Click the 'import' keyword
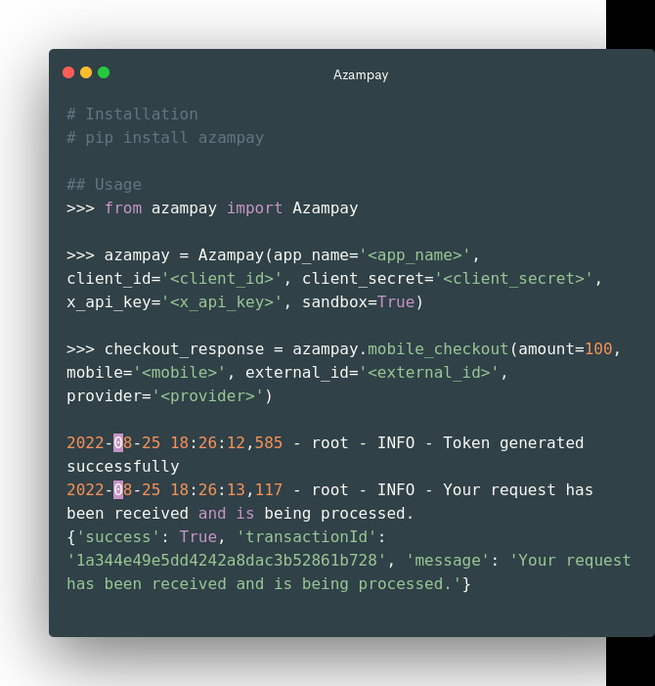Viewport: 655px width, 686px height. (254, 208)
